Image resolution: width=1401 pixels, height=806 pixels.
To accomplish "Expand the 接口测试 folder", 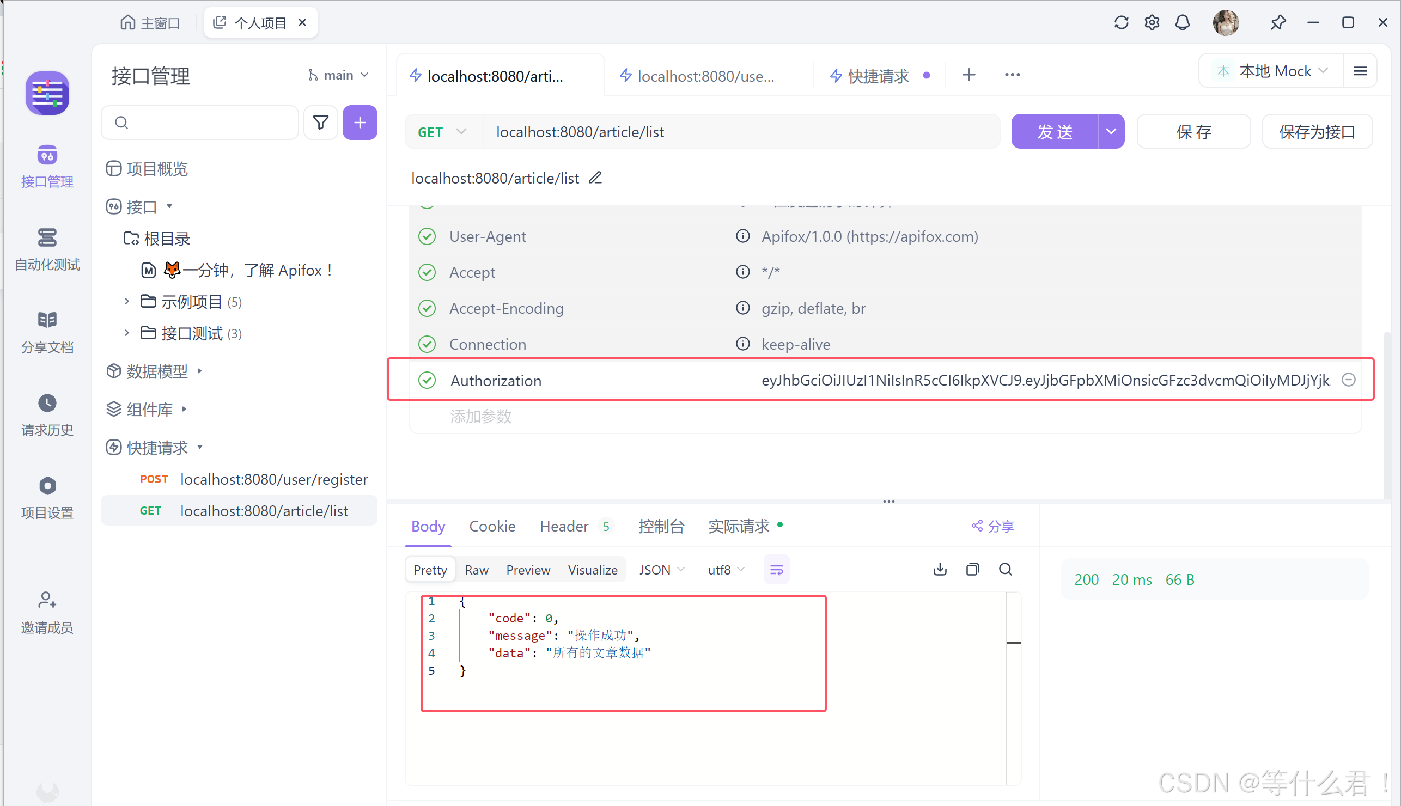I will point(126,333).
